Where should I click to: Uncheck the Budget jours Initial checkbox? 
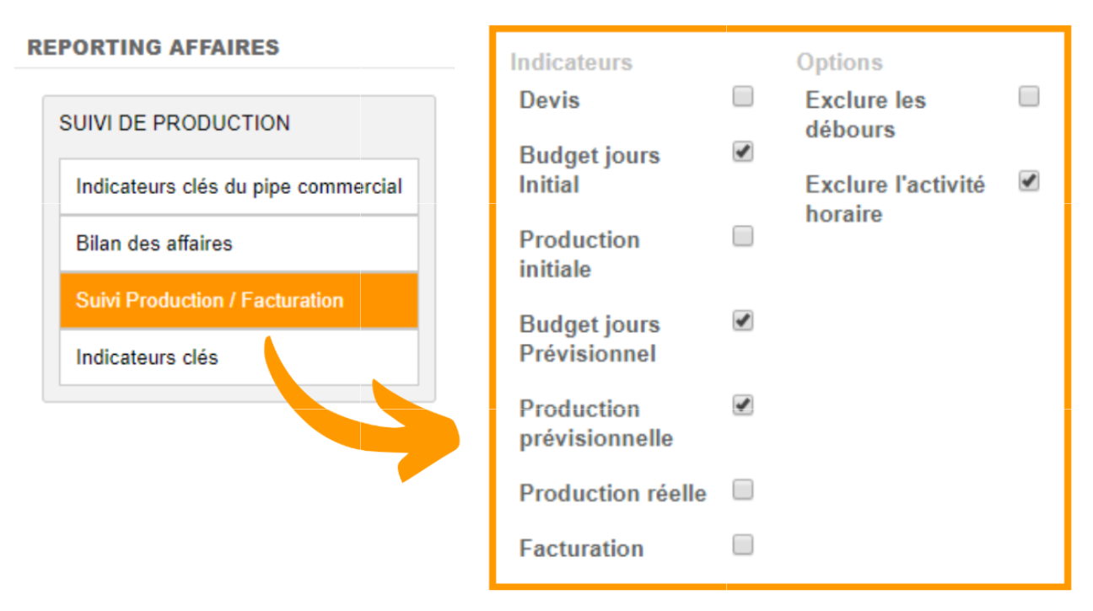pos(742,153)
